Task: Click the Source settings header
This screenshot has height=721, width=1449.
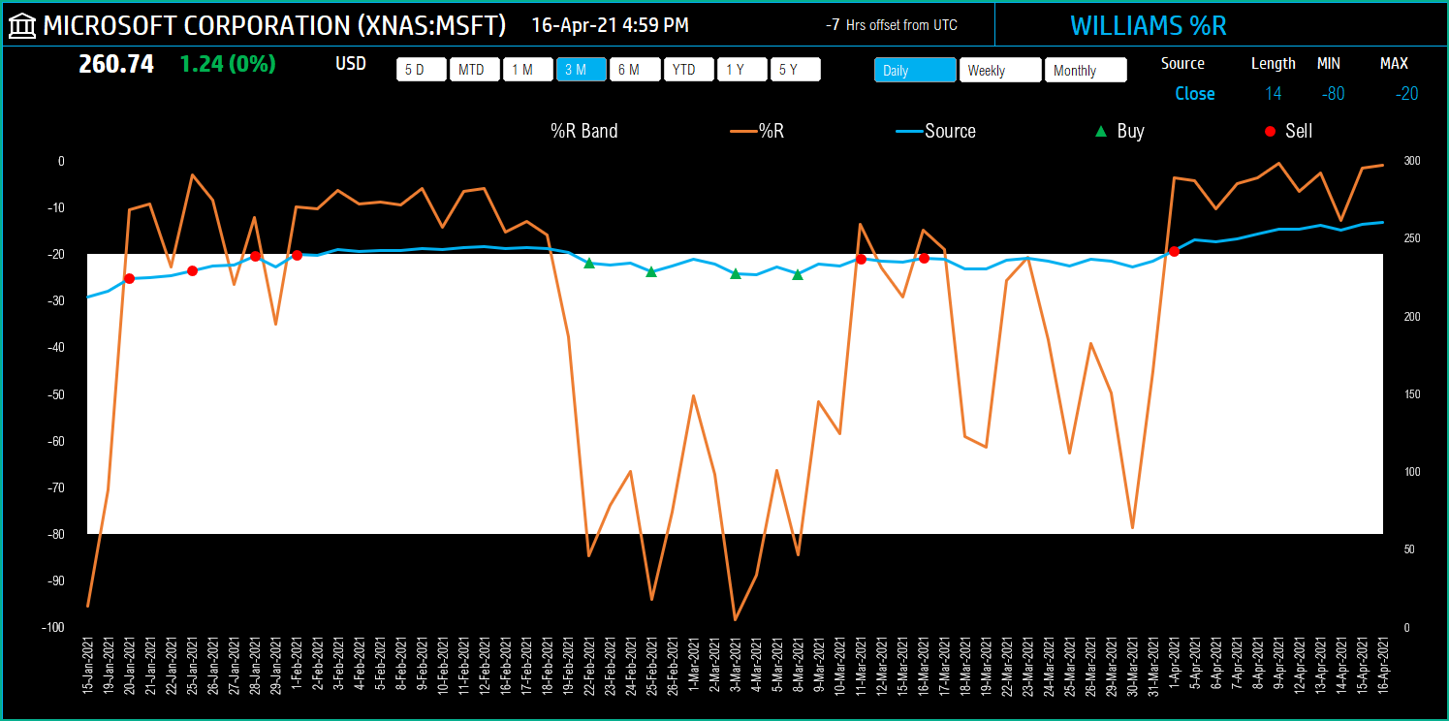Action: (x=1182, y=64)
